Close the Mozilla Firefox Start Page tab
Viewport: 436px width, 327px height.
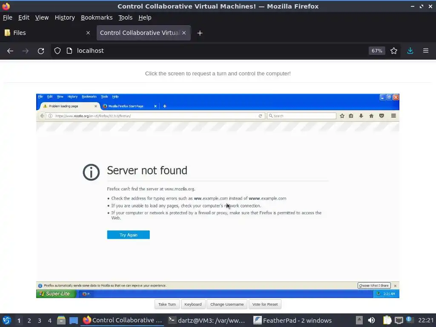click(x=155, y=106)
